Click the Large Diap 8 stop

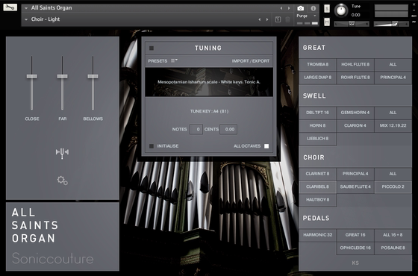point(317,78)
